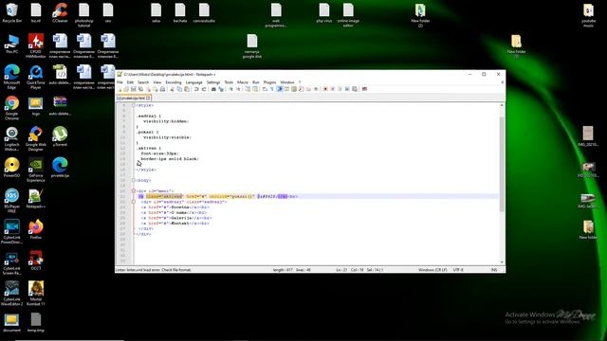Select the Mortal Kombat 11 desktop icon
Screen dimensions: 607x341
pos(36,294)
